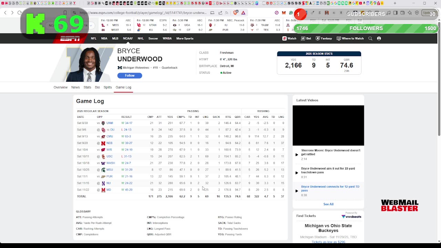Click the Oklahoma OU team logo
Image resolution: width=441 pixels, height=248 pixels.
[x=103, y=130]
